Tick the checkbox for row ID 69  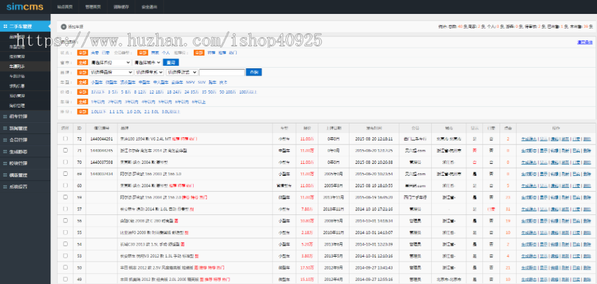(x=65, y=173)
